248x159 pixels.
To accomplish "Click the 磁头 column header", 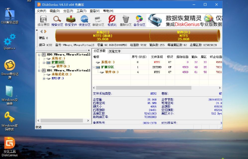I will pyautogui.click(x=195, y=57).
